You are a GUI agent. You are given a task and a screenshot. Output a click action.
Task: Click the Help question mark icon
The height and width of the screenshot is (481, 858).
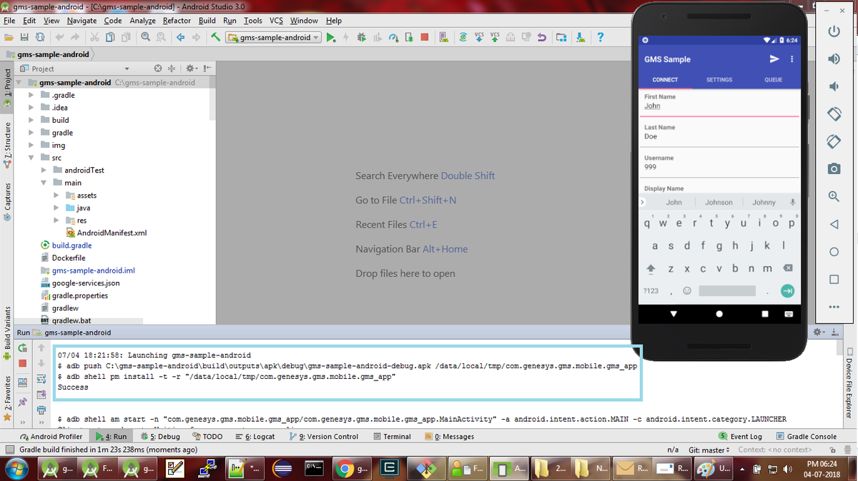(x=601, y=38)
